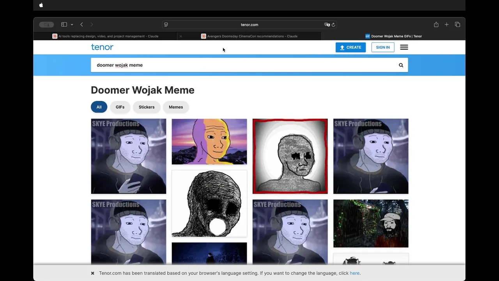Close the Avengers Doomsday CinemaCon tab
Viewport: 499px width, 281px height.
pyautogui.click(x=180, y=36)
